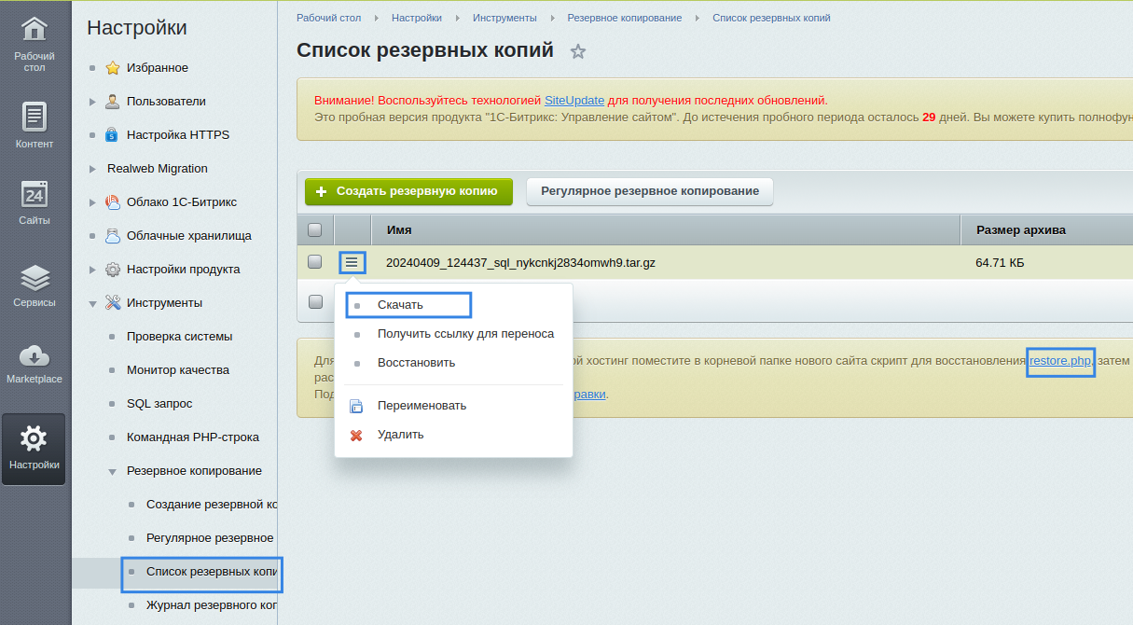Open the restore.php link
The width and height of the screenshot is (1133, 625).
tap(1060, 361)
